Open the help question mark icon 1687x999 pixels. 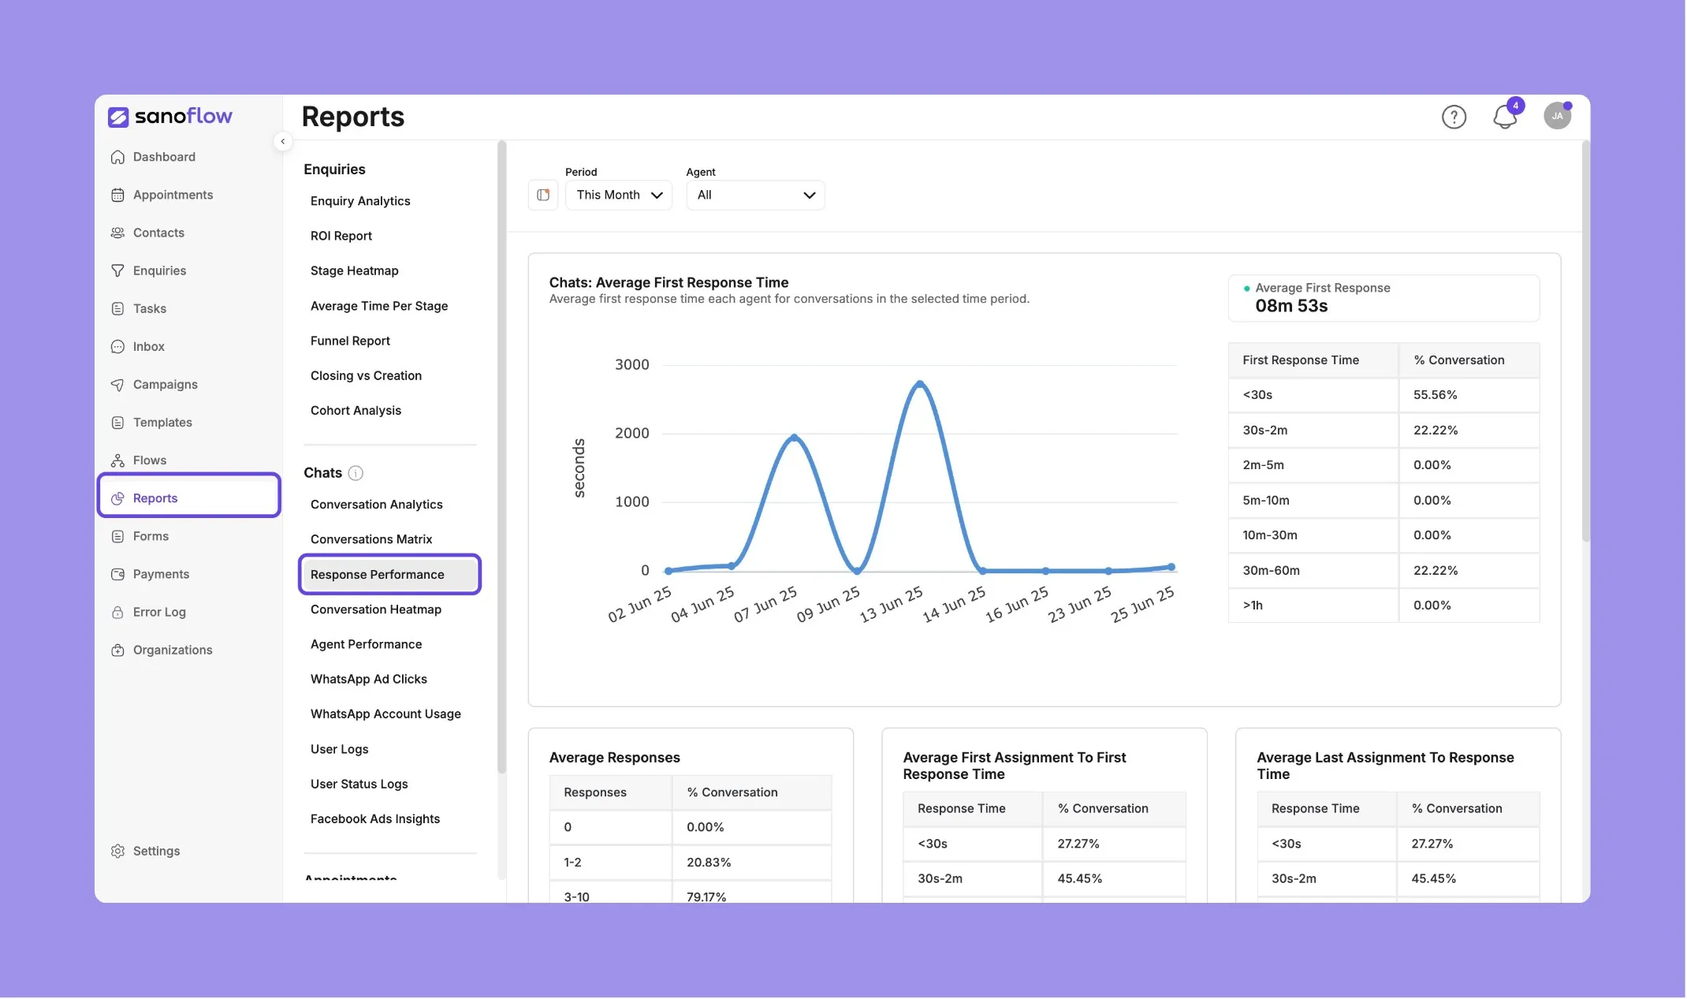point(1454,117)
